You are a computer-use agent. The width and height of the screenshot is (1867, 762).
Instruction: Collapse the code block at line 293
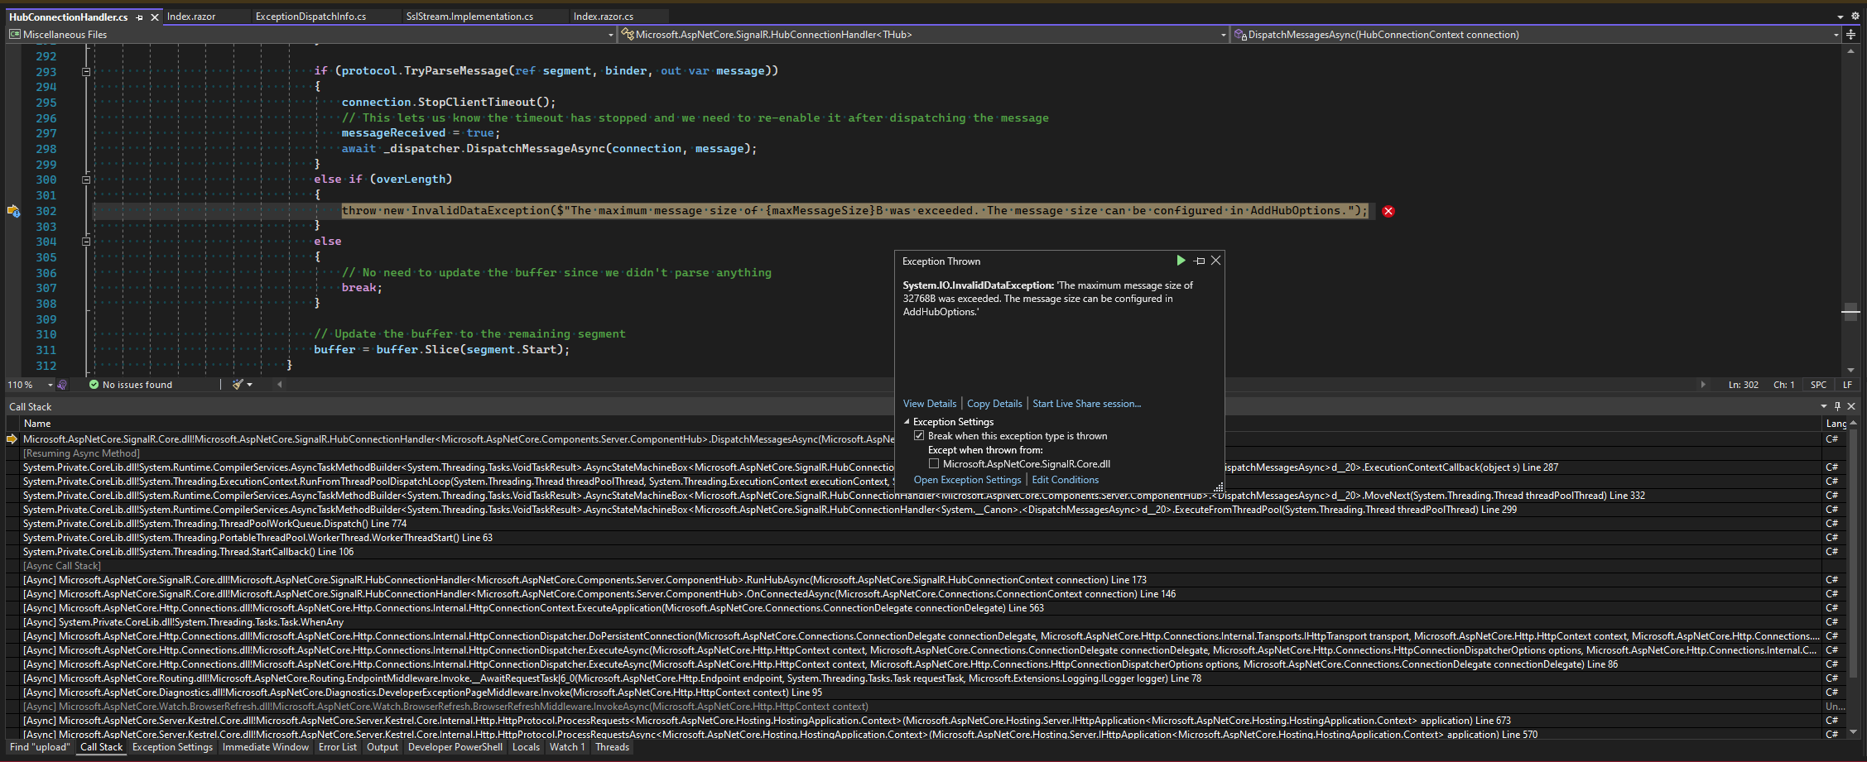86,72
